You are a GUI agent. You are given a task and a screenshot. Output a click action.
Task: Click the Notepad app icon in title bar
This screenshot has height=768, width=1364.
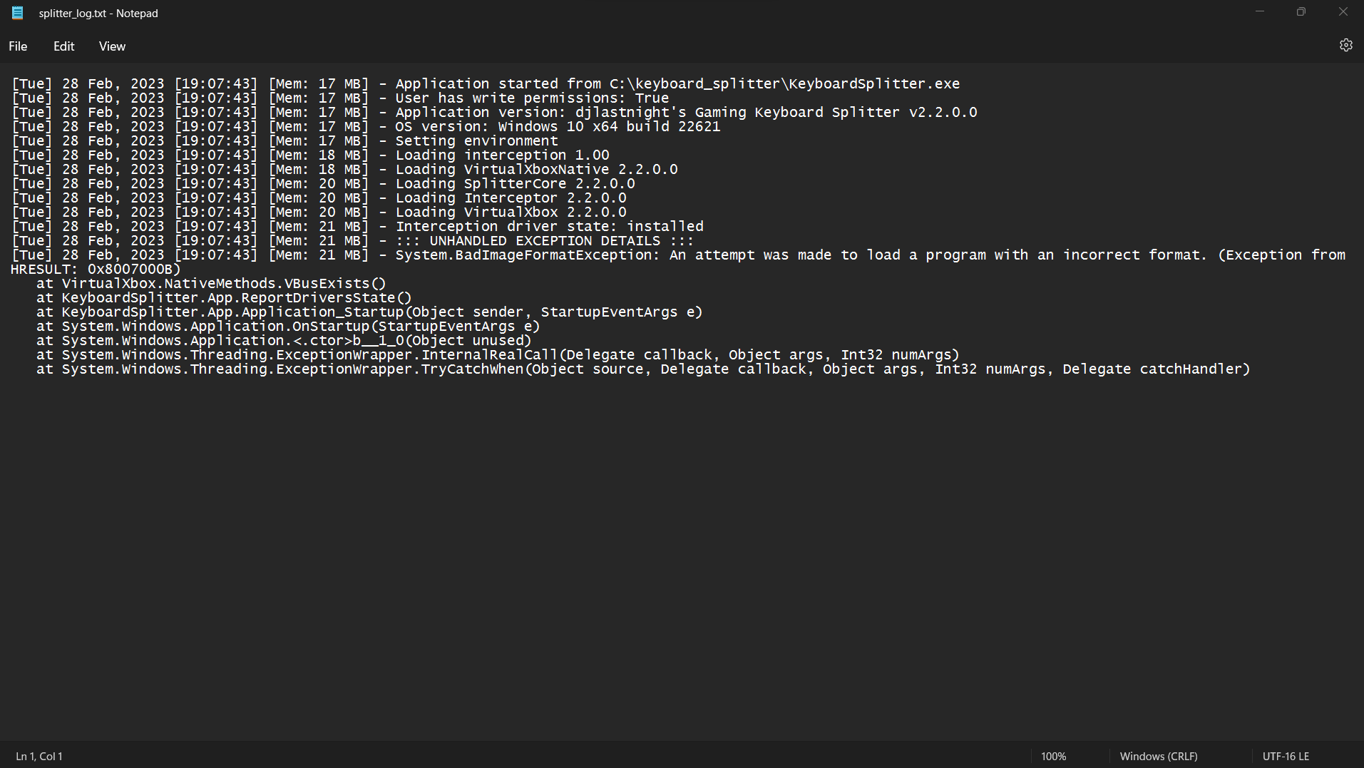[x=17, y=12]
